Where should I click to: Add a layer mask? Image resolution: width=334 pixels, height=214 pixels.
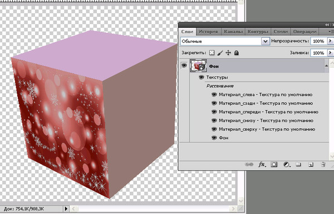tap(274, 164)
